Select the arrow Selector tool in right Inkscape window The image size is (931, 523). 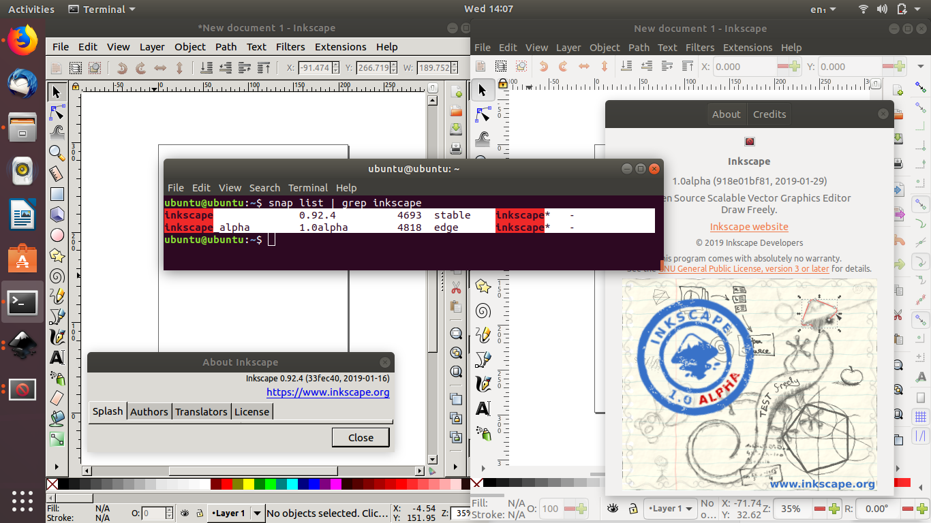coord(483,90)
